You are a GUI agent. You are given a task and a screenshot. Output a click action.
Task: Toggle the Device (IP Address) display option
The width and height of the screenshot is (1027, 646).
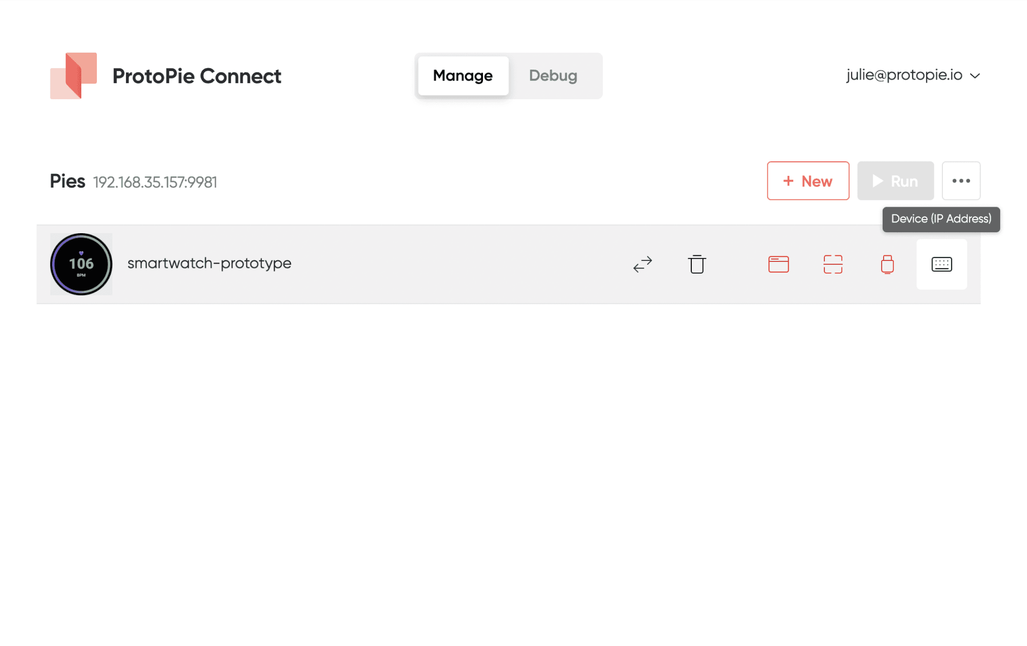click(941, 264)
